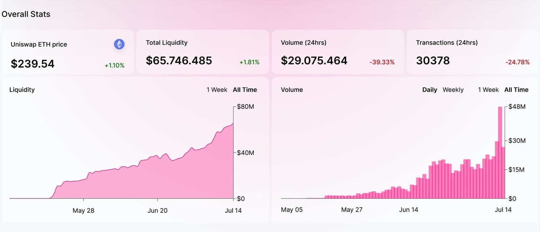The width and height of the screenshot is (540, 232).
Task: Click the +1.81% liquidity change indicator
Action: pyautogui.click(x=249, y=62)
